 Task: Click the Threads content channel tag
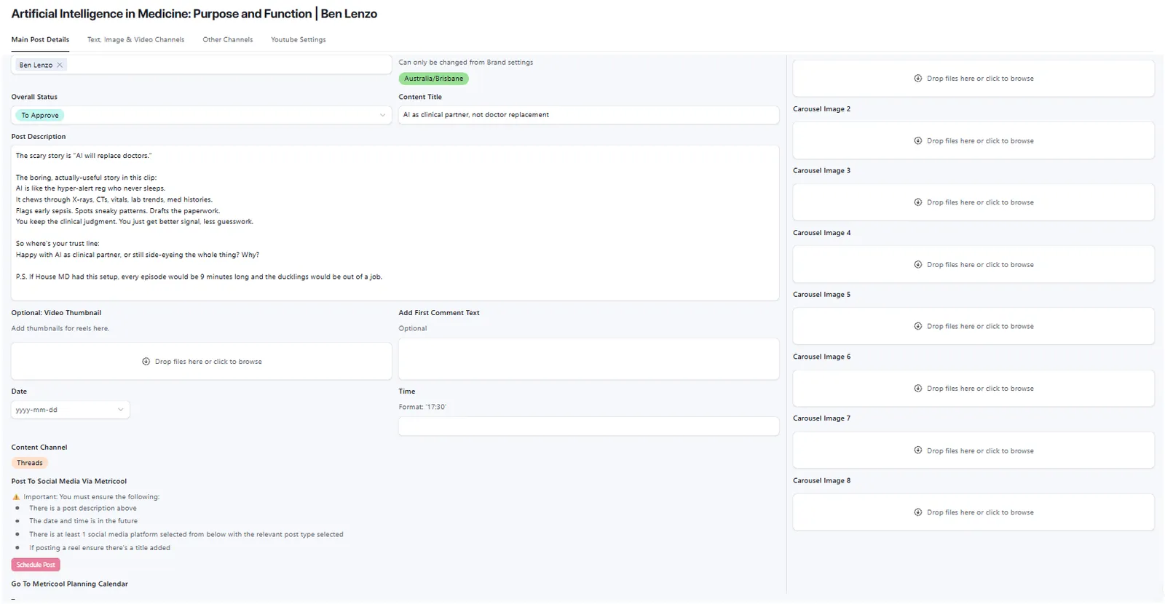pos(30,463)
